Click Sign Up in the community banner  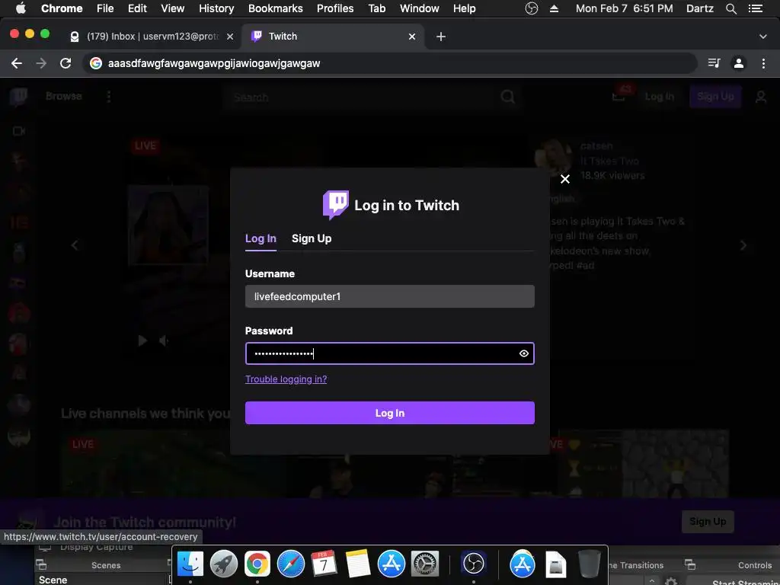708,521
